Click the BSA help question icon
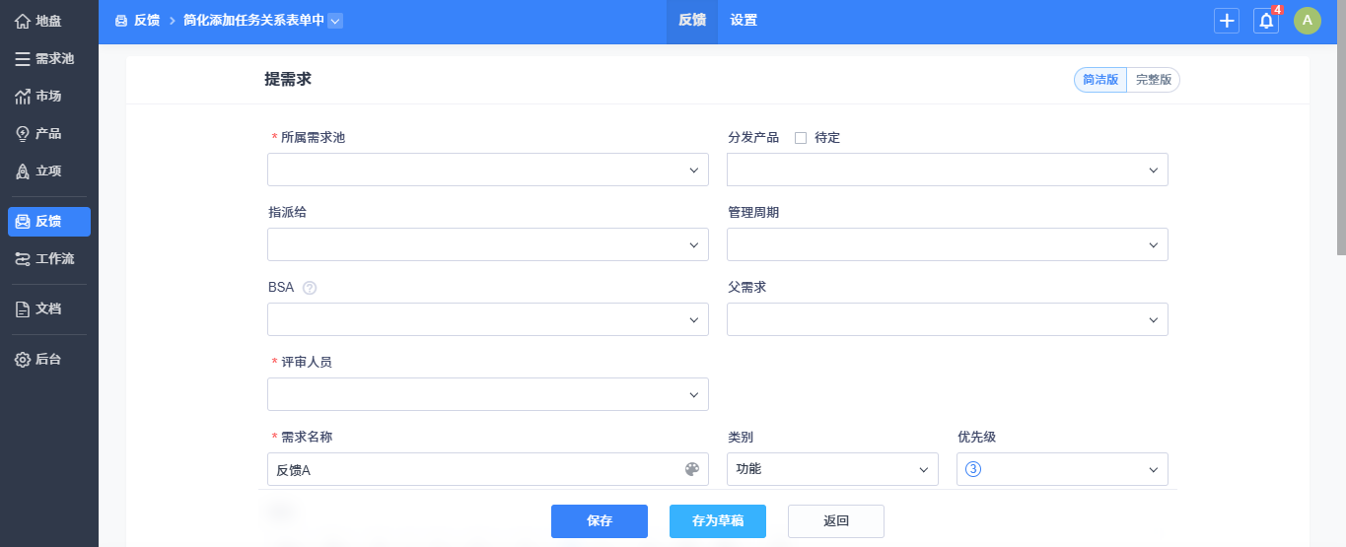The image size is (1346, 547). click(310, 288)
